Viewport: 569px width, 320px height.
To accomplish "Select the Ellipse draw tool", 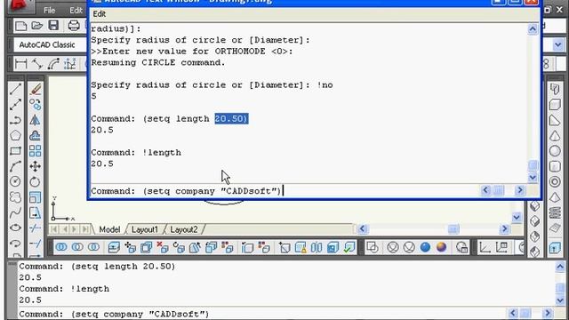I will coord(15,228).
